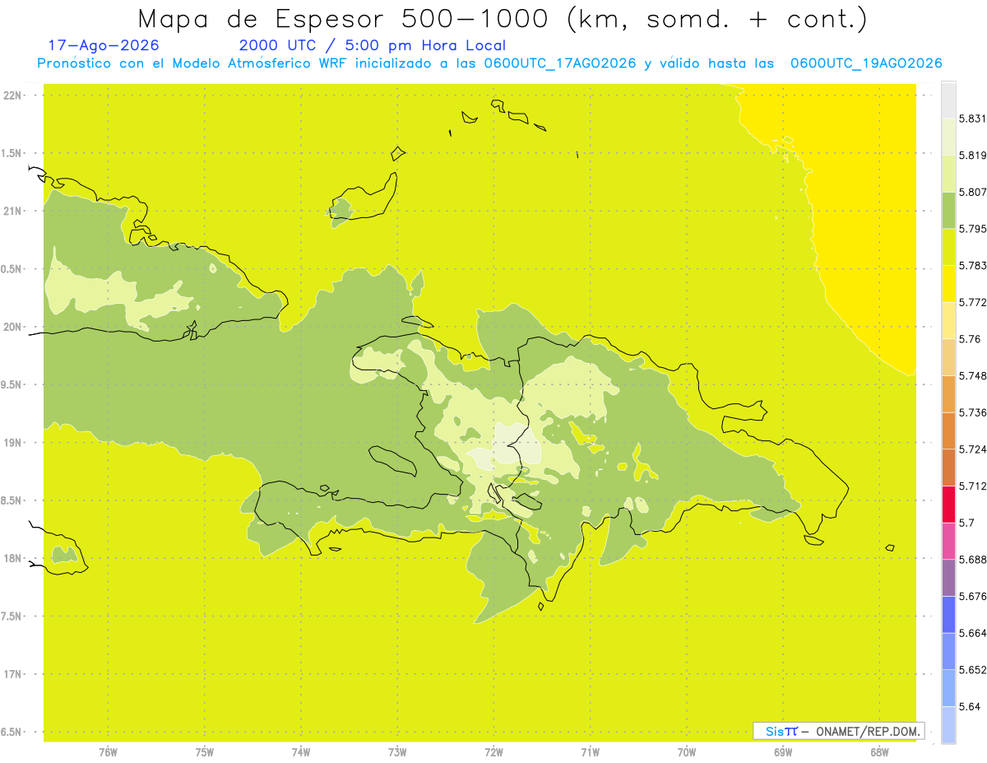The height and width of the screenshot is (763, 987).
Task: Click the 5.676 legend value
Action: (x=972, y=596)
